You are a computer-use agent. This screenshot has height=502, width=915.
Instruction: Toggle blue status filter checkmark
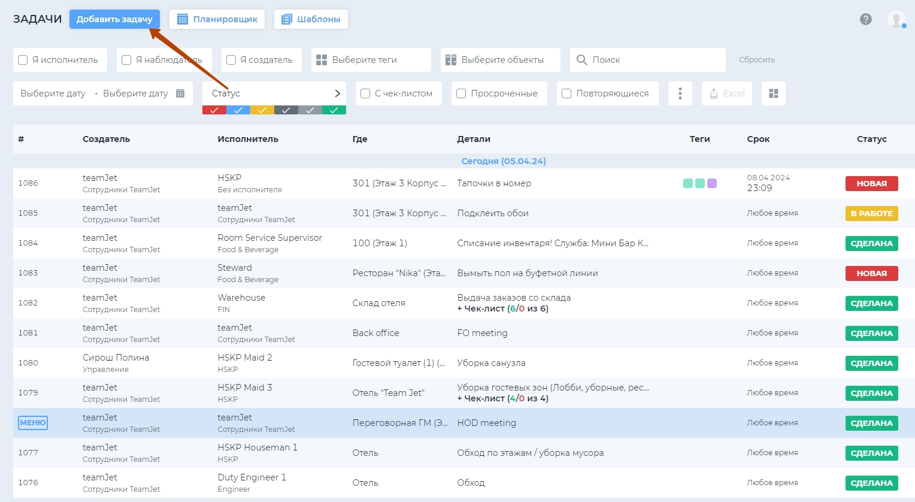pyautogui.click(x=238, y=110)
